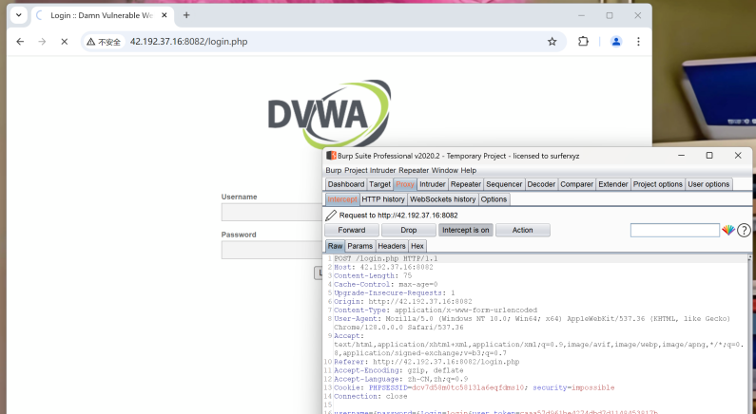Image resolution: width=756 pixels, height=414 pixels.
Task: Open the User options tab
Action: (708, 184)
